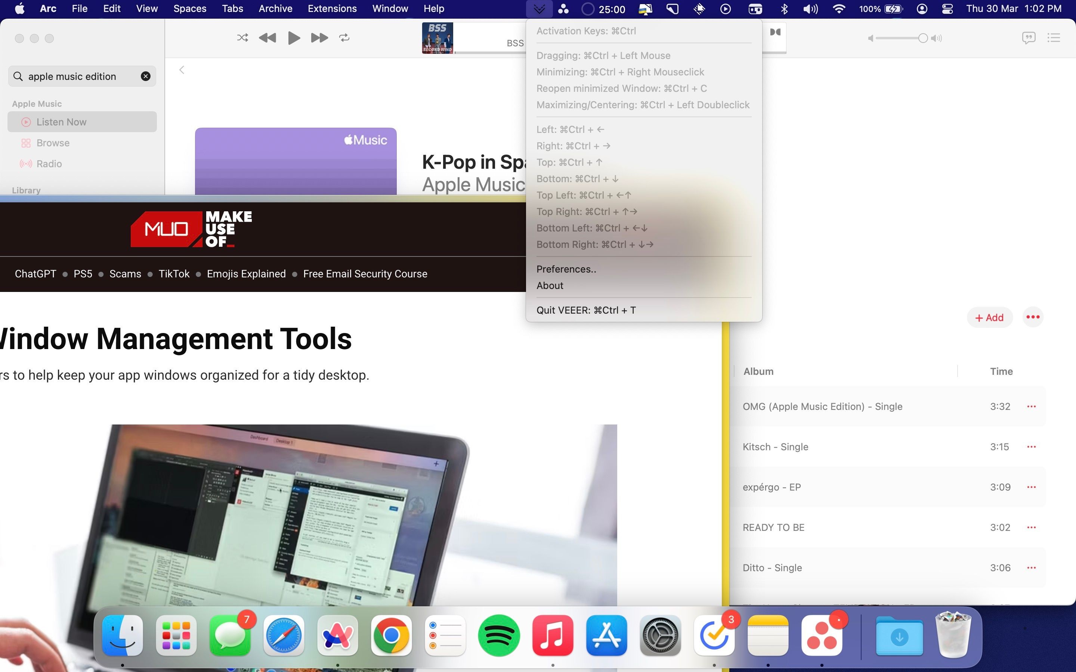
Task: Open the VEEER menu bar icon
Action: pyautogui.click(x=539, y=9)
